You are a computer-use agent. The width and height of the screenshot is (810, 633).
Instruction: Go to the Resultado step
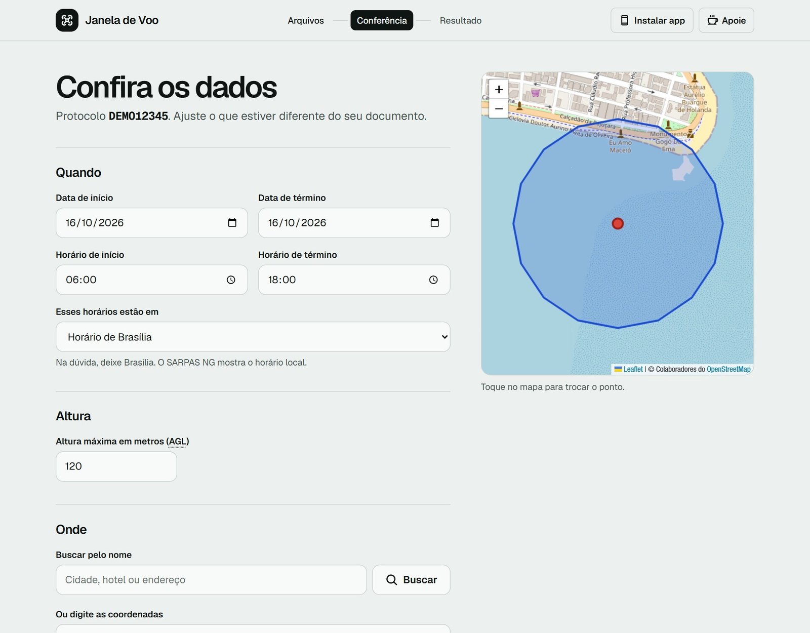coord(461,21)
